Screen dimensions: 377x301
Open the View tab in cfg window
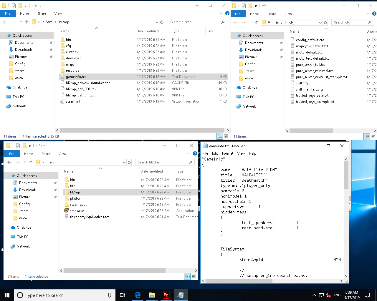pyautogui.click(x=288, y=14)
